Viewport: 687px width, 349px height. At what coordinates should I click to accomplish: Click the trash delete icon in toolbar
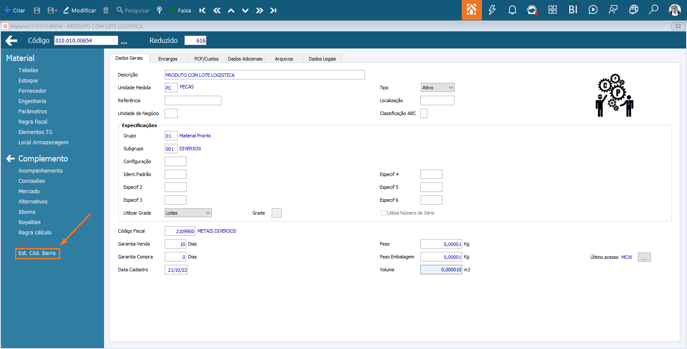click(106, 10)
